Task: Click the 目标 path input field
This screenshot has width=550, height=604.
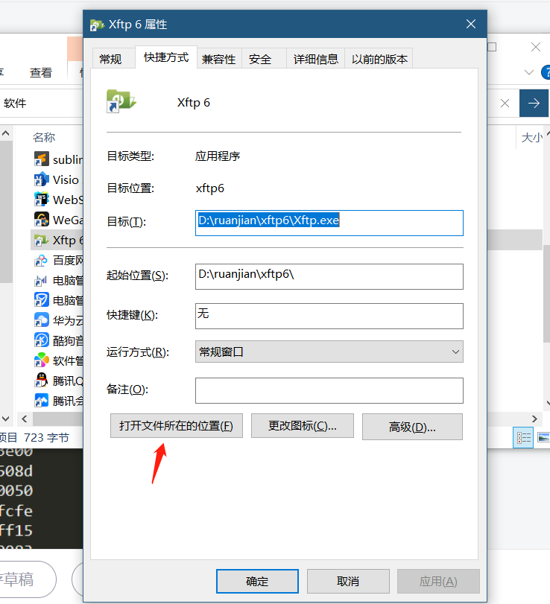Action: click(x=329, y=223)
